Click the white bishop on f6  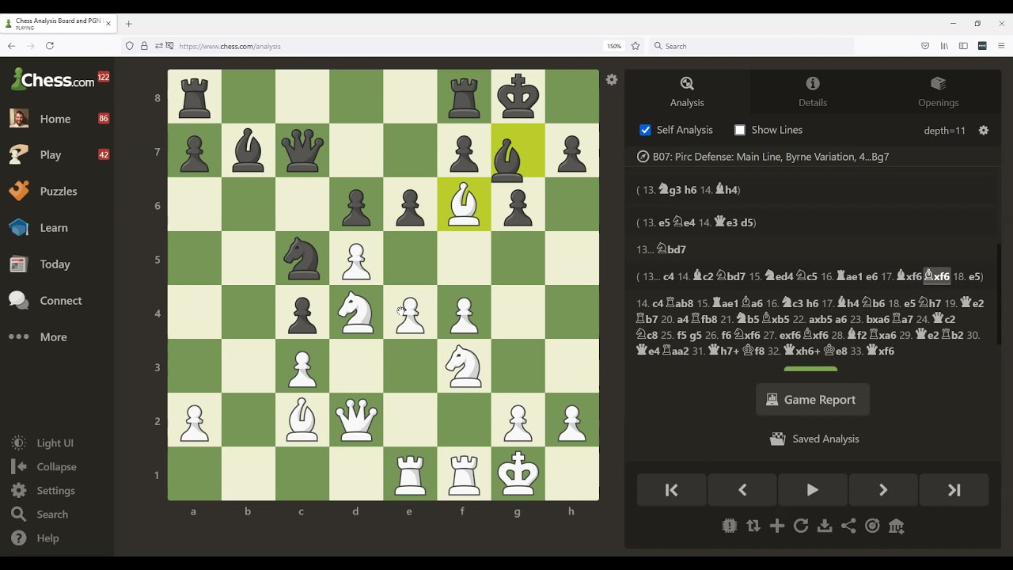(464, 204)
